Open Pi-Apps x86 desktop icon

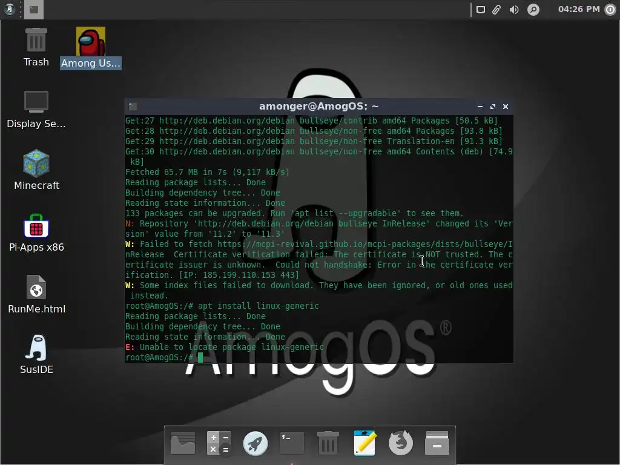point(36,233)
